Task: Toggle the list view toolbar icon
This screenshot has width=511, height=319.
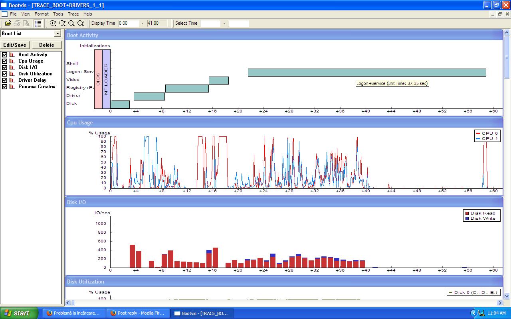Action: [x=38, y=24]
